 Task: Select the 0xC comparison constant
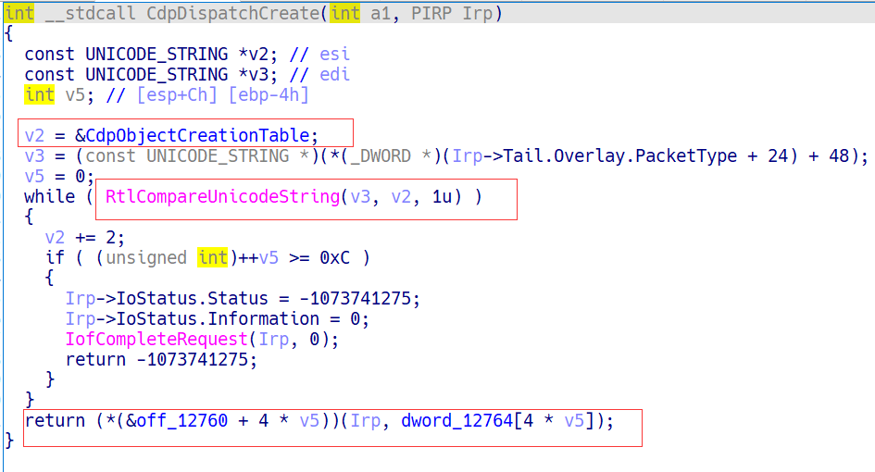click(x=335, y=258)
